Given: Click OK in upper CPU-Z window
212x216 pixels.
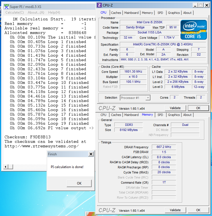Looking at the screenshot, I should pos(198,108).
